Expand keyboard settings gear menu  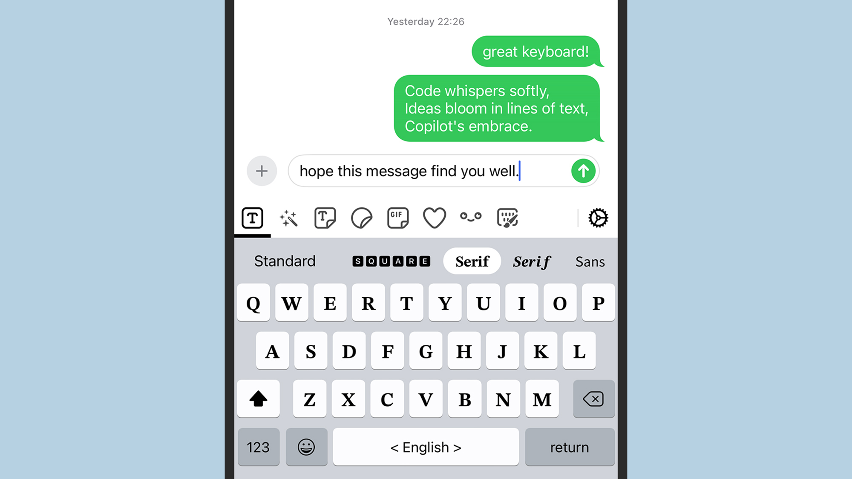[597, 218]
